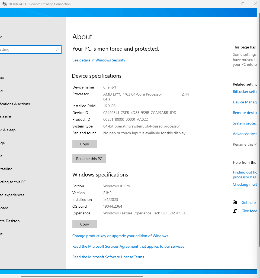Select Clipboard in the sidebar
The height and width of the screenshot is (278, 260).
[x=4, y=208]
